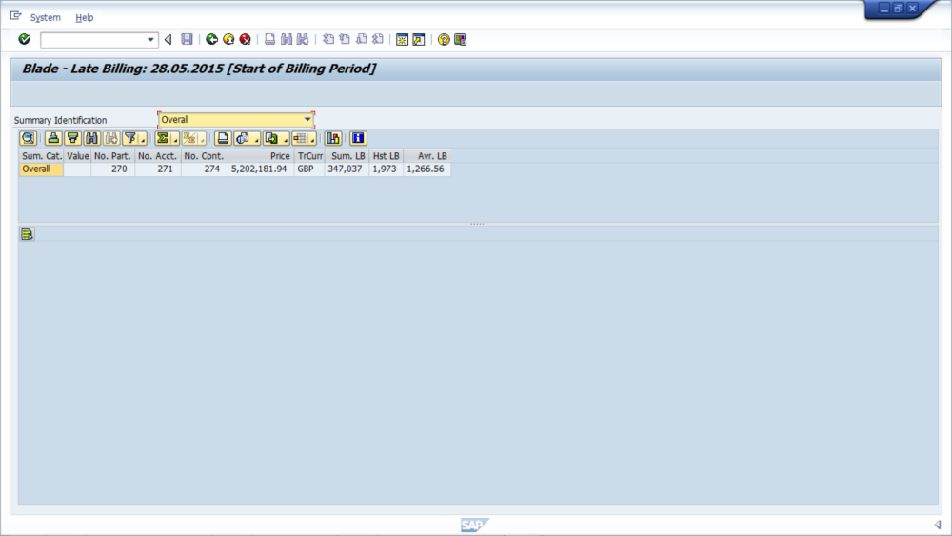952x536 pixels.
Task: Select the TrCurr column header
Action: [x=309, y=156]
